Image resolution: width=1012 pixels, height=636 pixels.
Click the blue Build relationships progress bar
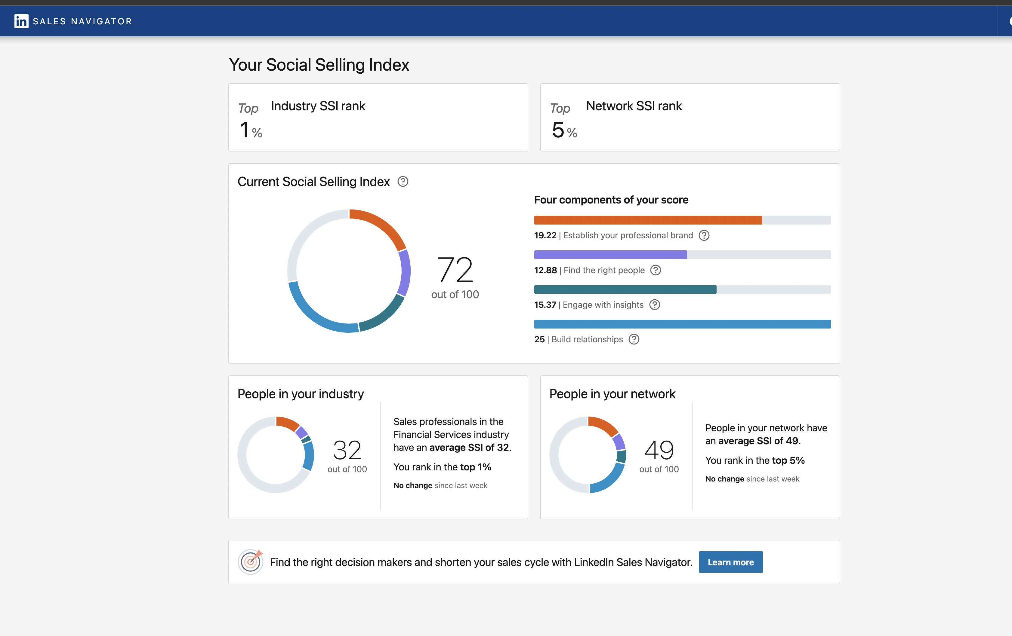point(682,324)
